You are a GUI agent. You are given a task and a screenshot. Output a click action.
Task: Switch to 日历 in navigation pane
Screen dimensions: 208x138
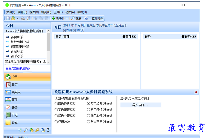pos(15,85)
